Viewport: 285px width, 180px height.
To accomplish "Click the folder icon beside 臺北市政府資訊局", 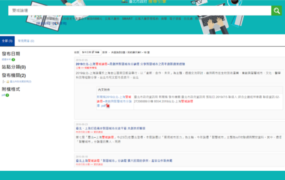I will point(8,82).
